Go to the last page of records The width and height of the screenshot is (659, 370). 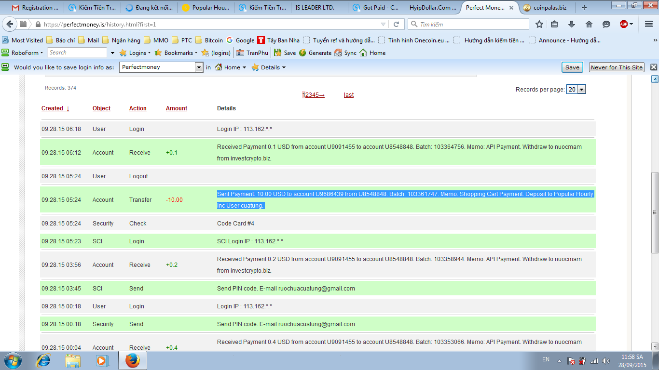click(349, 95)
